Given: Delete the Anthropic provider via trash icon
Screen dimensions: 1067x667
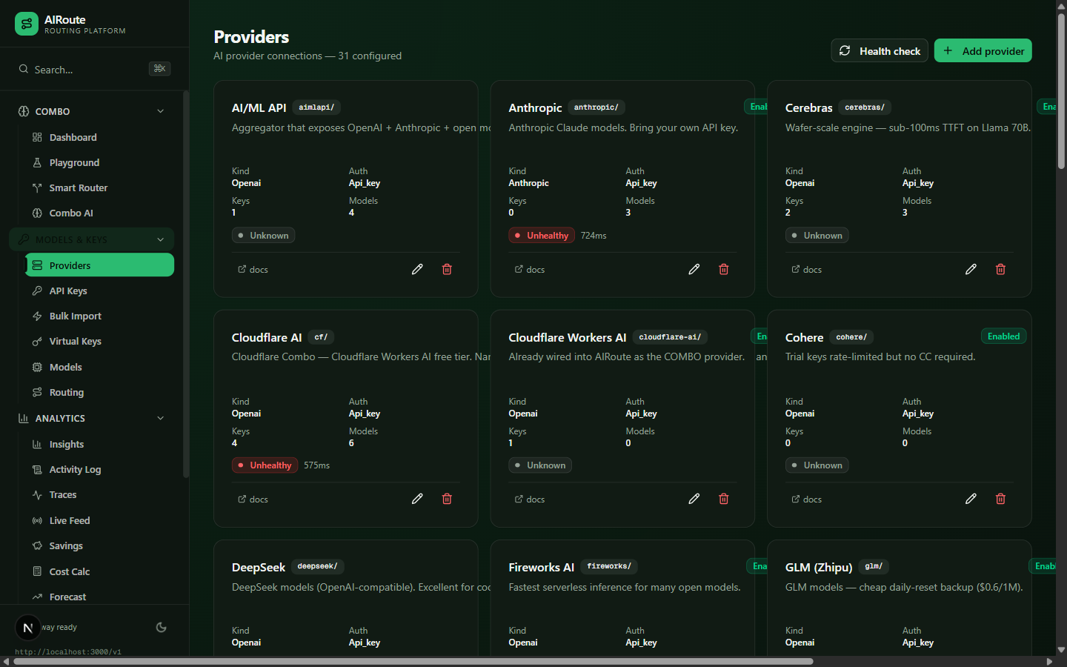Looking at the screenshot, I should (724, 269).
